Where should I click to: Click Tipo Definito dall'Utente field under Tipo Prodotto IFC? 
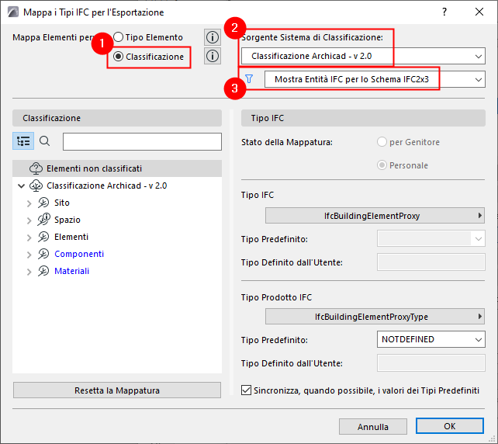click(431, 363)
